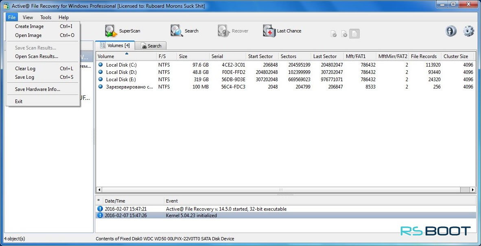Click the Cluster Size column header
Image resolution: width=481 pixels, height=246 pixels.
(x=458, y=56)
